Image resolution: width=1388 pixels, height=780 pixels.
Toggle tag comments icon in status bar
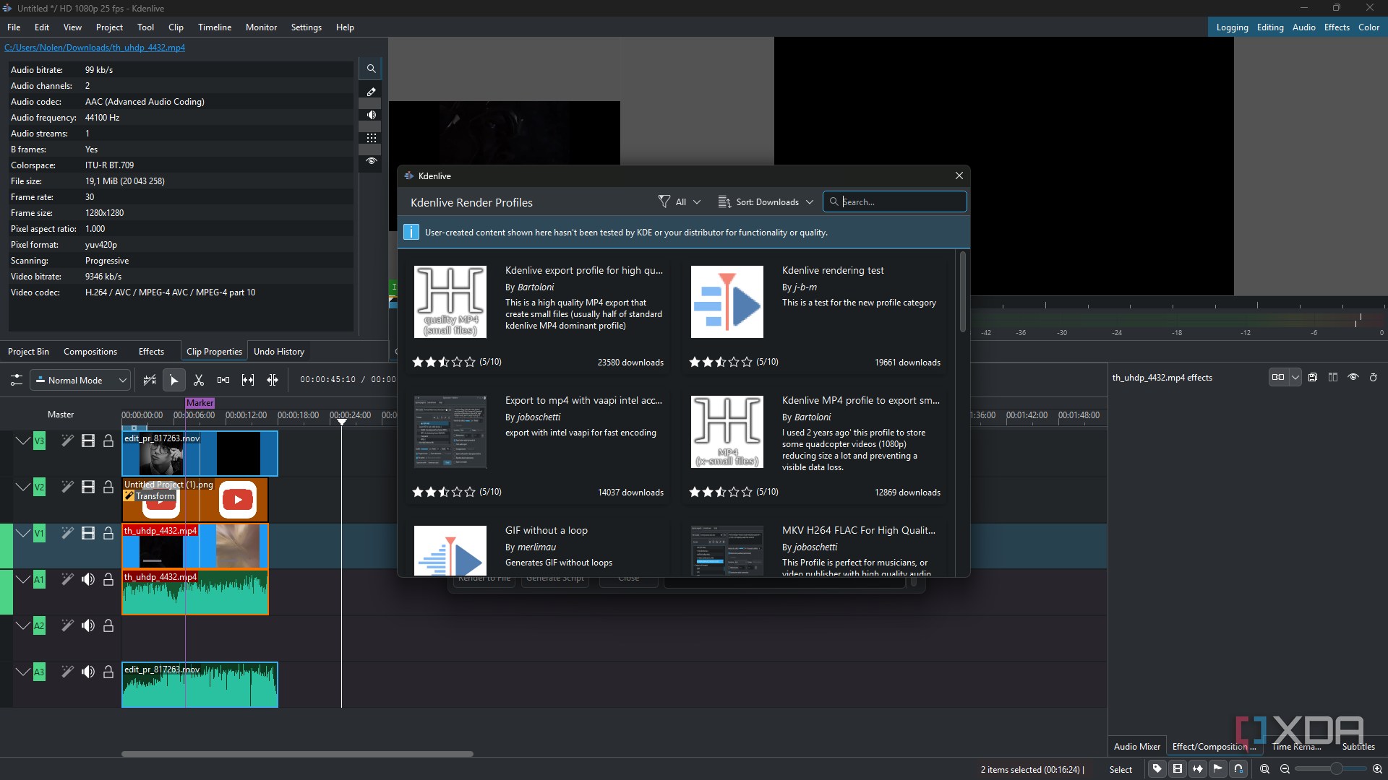tap(1157, 768)
